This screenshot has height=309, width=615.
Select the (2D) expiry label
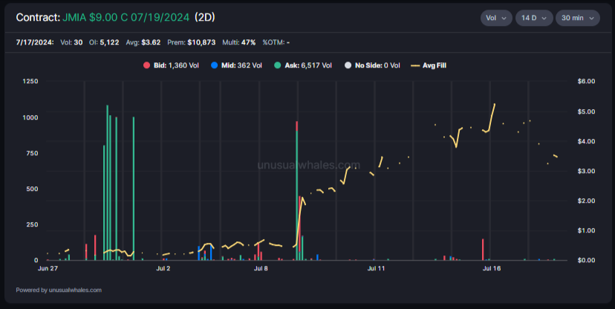[x=205, y=18]
